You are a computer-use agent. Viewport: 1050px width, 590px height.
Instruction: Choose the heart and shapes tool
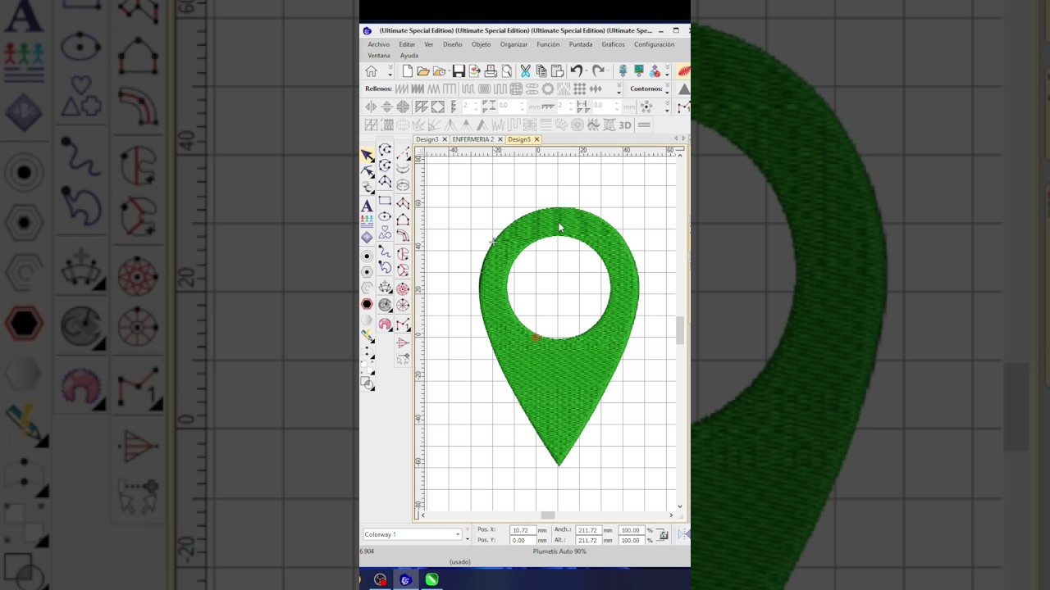[385, 233]
